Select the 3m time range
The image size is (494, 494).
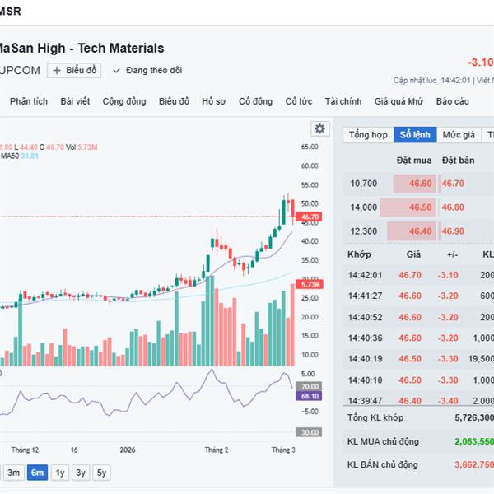pyautogui.click(x=13, y=473)
